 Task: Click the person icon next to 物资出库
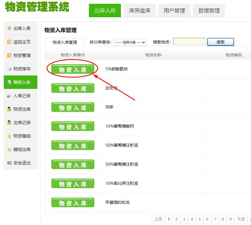[x=9, y=109]
